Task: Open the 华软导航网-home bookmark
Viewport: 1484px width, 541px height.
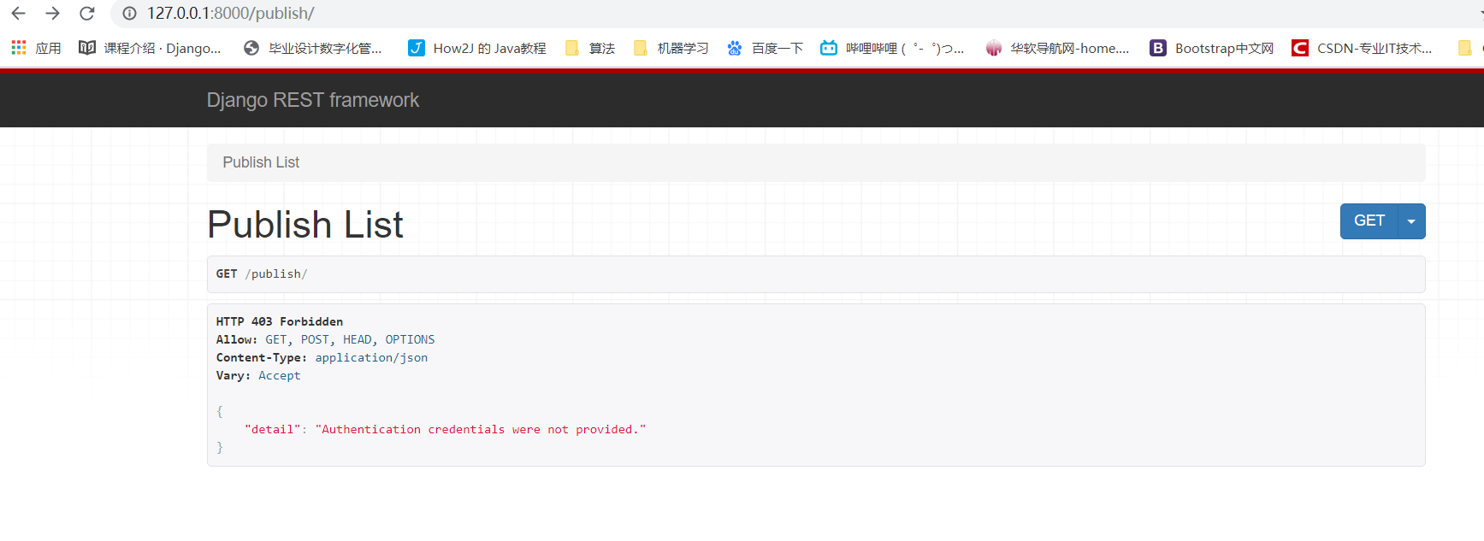Action: 1057,48
